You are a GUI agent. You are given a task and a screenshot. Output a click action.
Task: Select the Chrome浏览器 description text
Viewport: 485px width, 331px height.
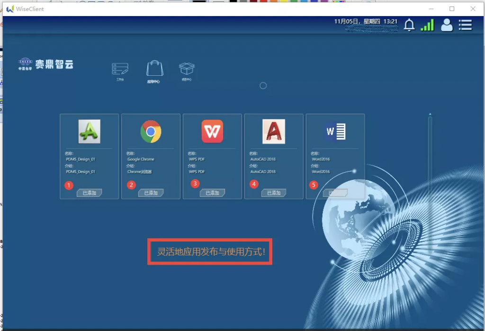click(x=140, y=172)
